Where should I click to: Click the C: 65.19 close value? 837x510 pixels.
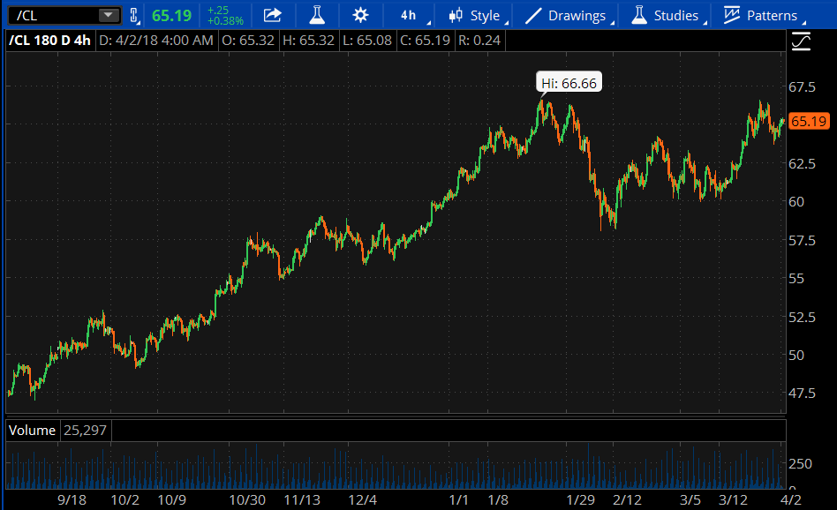coord(425,41)
